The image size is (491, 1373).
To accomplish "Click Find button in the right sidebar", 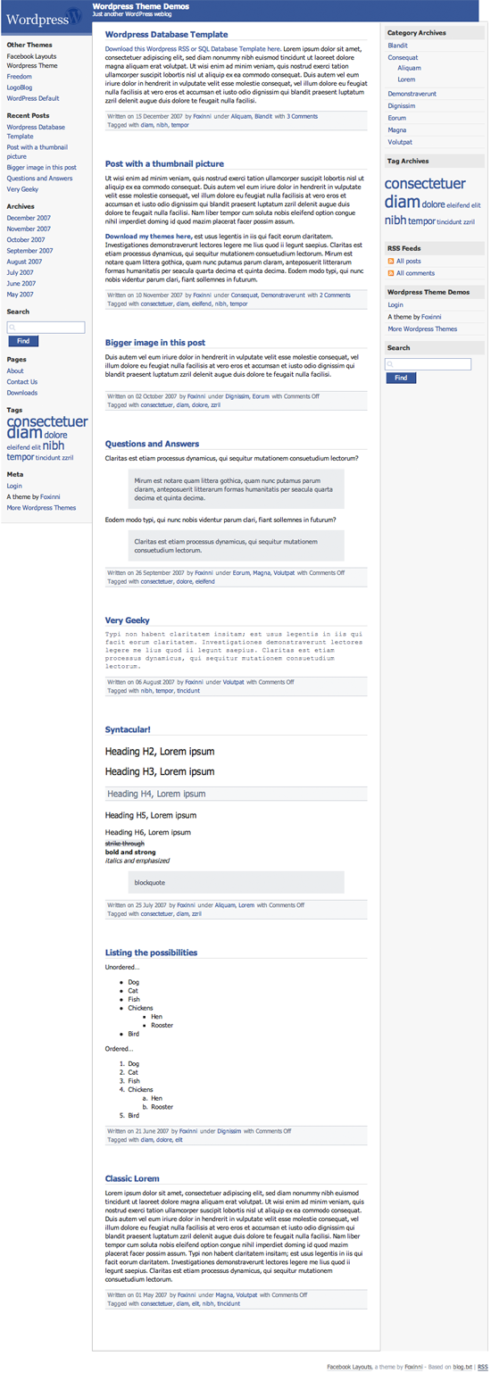I will (x=402, y=379).
